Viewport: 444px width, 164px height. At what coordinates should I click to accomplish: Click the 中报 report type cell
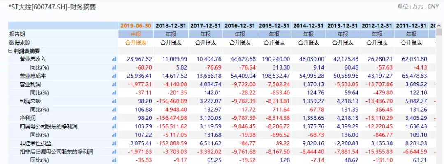coord(136,34)
